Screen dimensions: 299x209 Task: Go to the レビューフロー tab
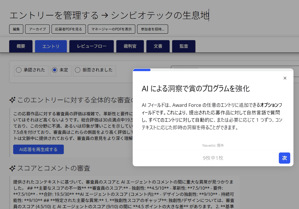tap(91, 46)
